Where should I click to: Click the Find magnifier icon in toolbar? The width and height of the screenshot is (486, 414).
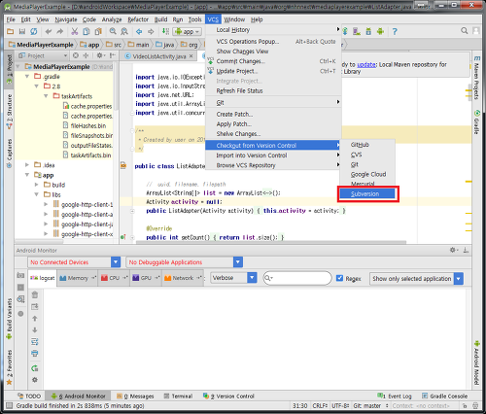(x=113, y=31)
